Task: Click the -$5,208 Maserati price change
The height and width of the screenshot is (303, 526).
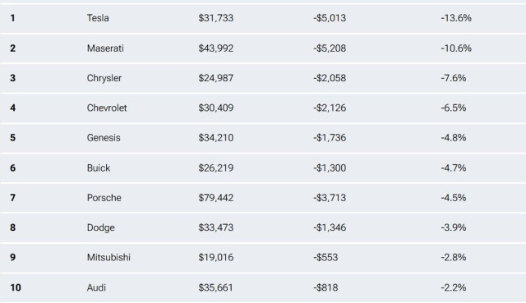Action: point(330,48)
